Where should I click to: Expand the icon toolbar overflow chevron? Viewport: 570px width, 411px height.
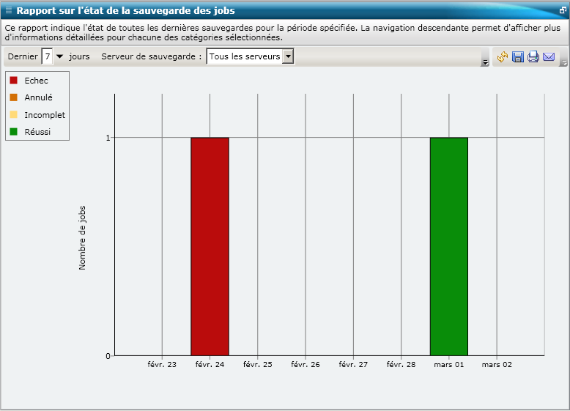pyautogui.click(x=563, y=62)
